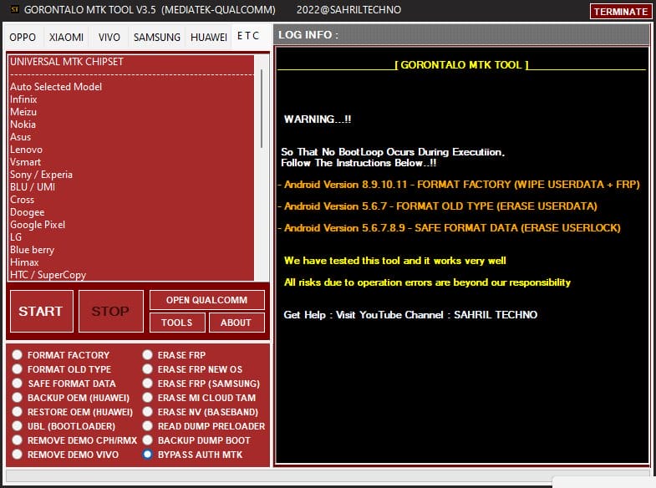The height and width of the screenshot is (488, 656).
Task: Select the ETC tab
Action: pyautogui.click(x=248, y=36)
